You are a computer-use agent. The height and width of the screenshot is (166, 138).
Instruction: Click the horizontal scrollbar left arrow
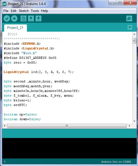click(4, 126)
